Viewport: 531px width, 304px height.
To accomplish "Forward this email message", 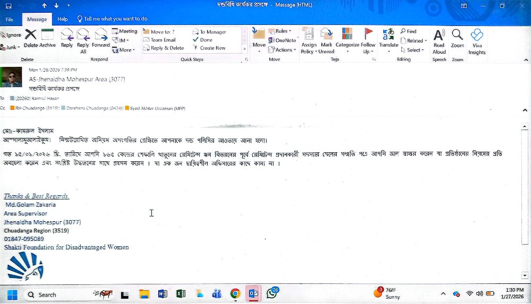I will 101,40.
